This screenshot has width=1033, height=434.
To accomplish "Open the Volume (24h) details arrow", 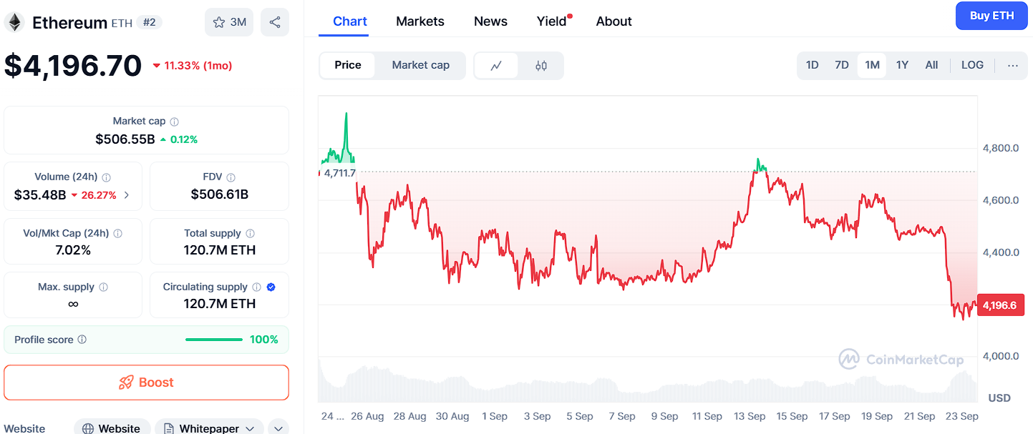I will [x=127, y=194].
